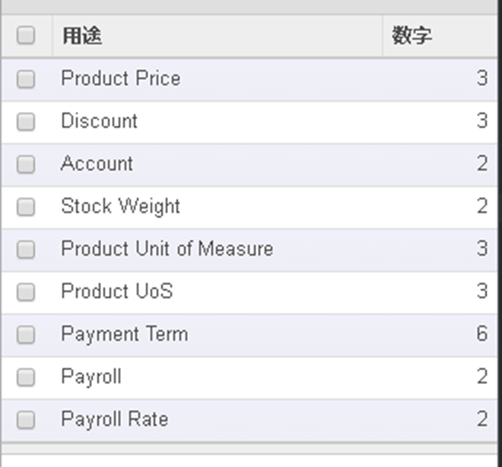Image resolution: width=502 pixels, height=467 pixels.
Task: Check the Product Unit of Measure checkbox
Action: coord(26,249)
